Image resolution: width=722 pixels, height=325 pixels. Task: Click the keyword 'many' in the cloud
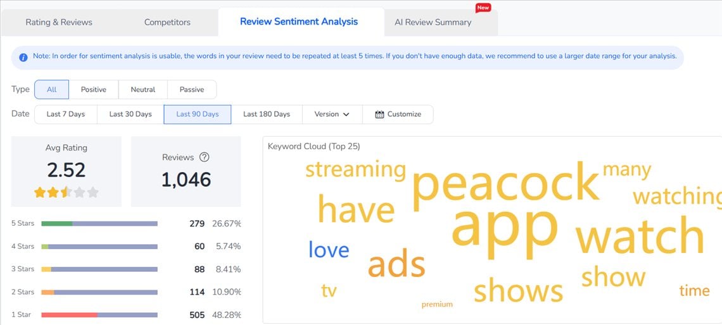[627, 170]
